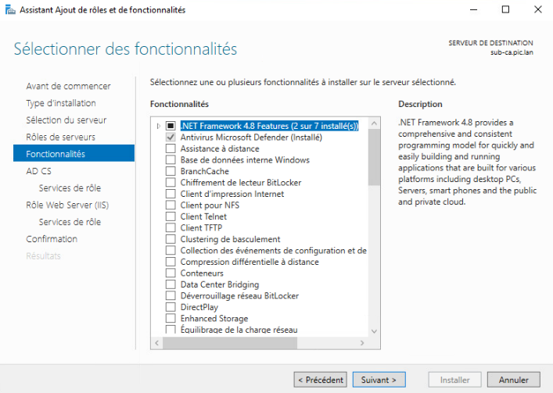The height and width of the screenshot is (393, 553).
Task: Go back with the Précédent button
Action: 320,380
